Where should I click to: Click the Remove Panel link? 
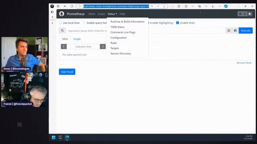(244, 63)
